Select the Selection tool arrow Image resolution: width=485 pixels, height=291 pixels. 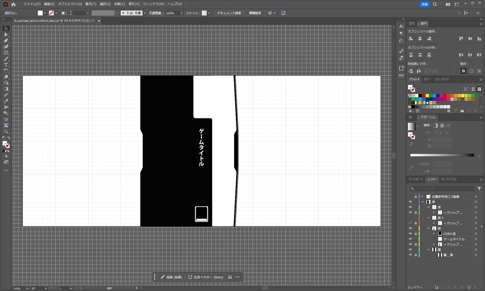(x=6, y=28)
